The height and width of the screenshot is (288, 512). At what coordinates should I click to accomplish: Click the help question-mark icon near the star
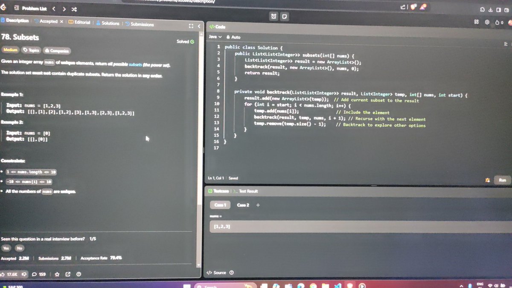pos(79,274)
